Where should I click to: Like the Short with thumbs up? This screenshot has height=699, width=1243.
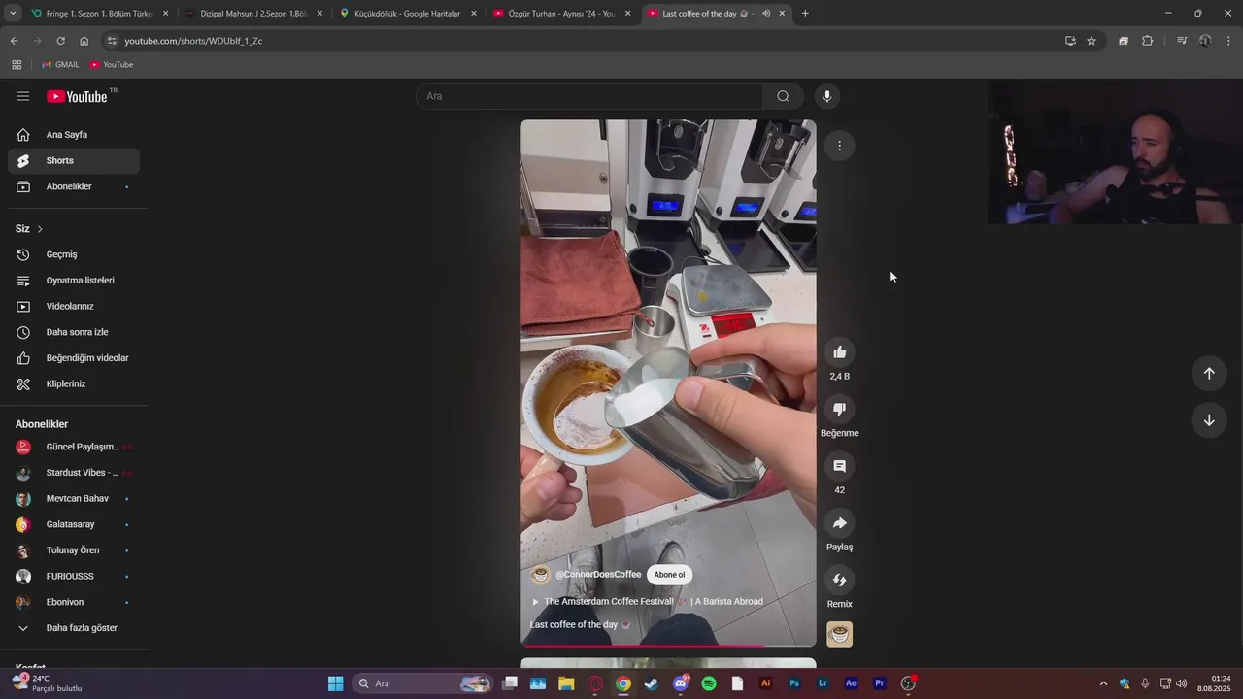tap(840, 352)
